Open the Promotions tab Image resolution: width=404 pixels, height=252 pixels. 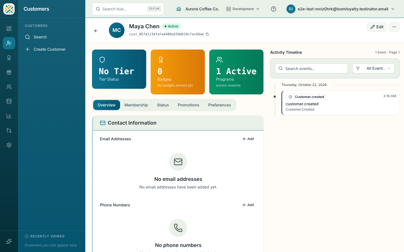coord(189,105)
